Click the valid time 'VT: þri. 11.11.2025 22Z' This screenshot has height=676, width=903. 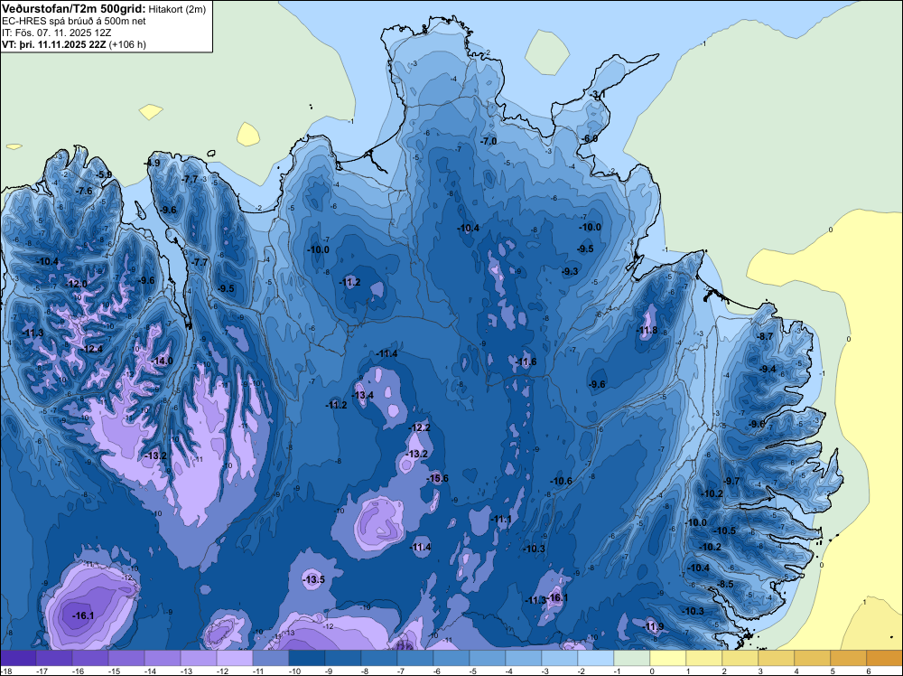(x=53, y=44)
